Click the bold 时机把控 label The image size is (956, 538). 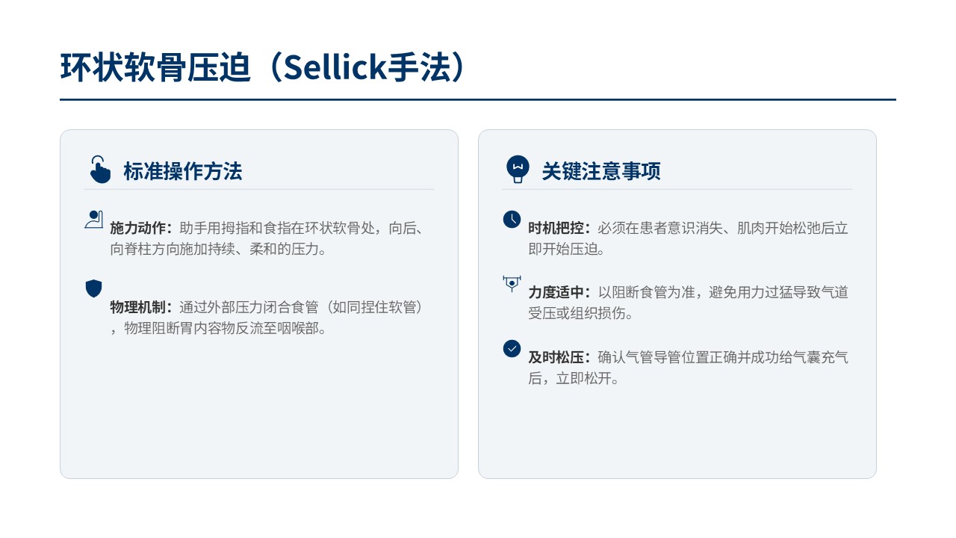pos(559,229)
